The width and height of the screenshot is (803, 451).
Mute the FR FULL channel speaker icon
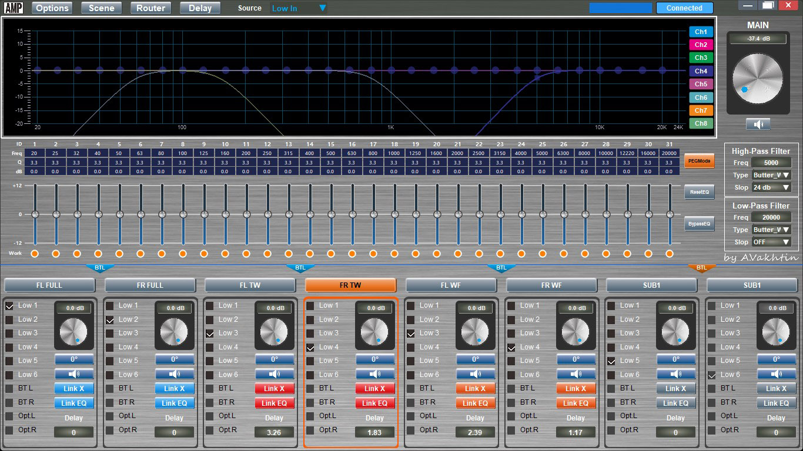(175, 374)
